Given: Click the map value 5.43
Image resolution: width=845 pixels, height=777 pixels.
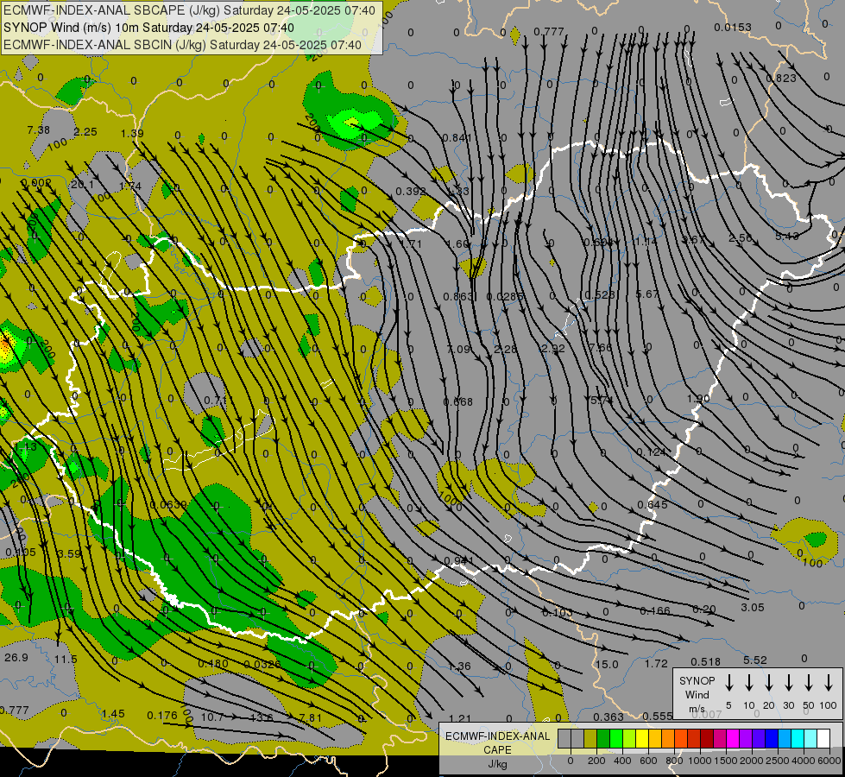Looking at the screenshot, I should [x=787, y=237].
